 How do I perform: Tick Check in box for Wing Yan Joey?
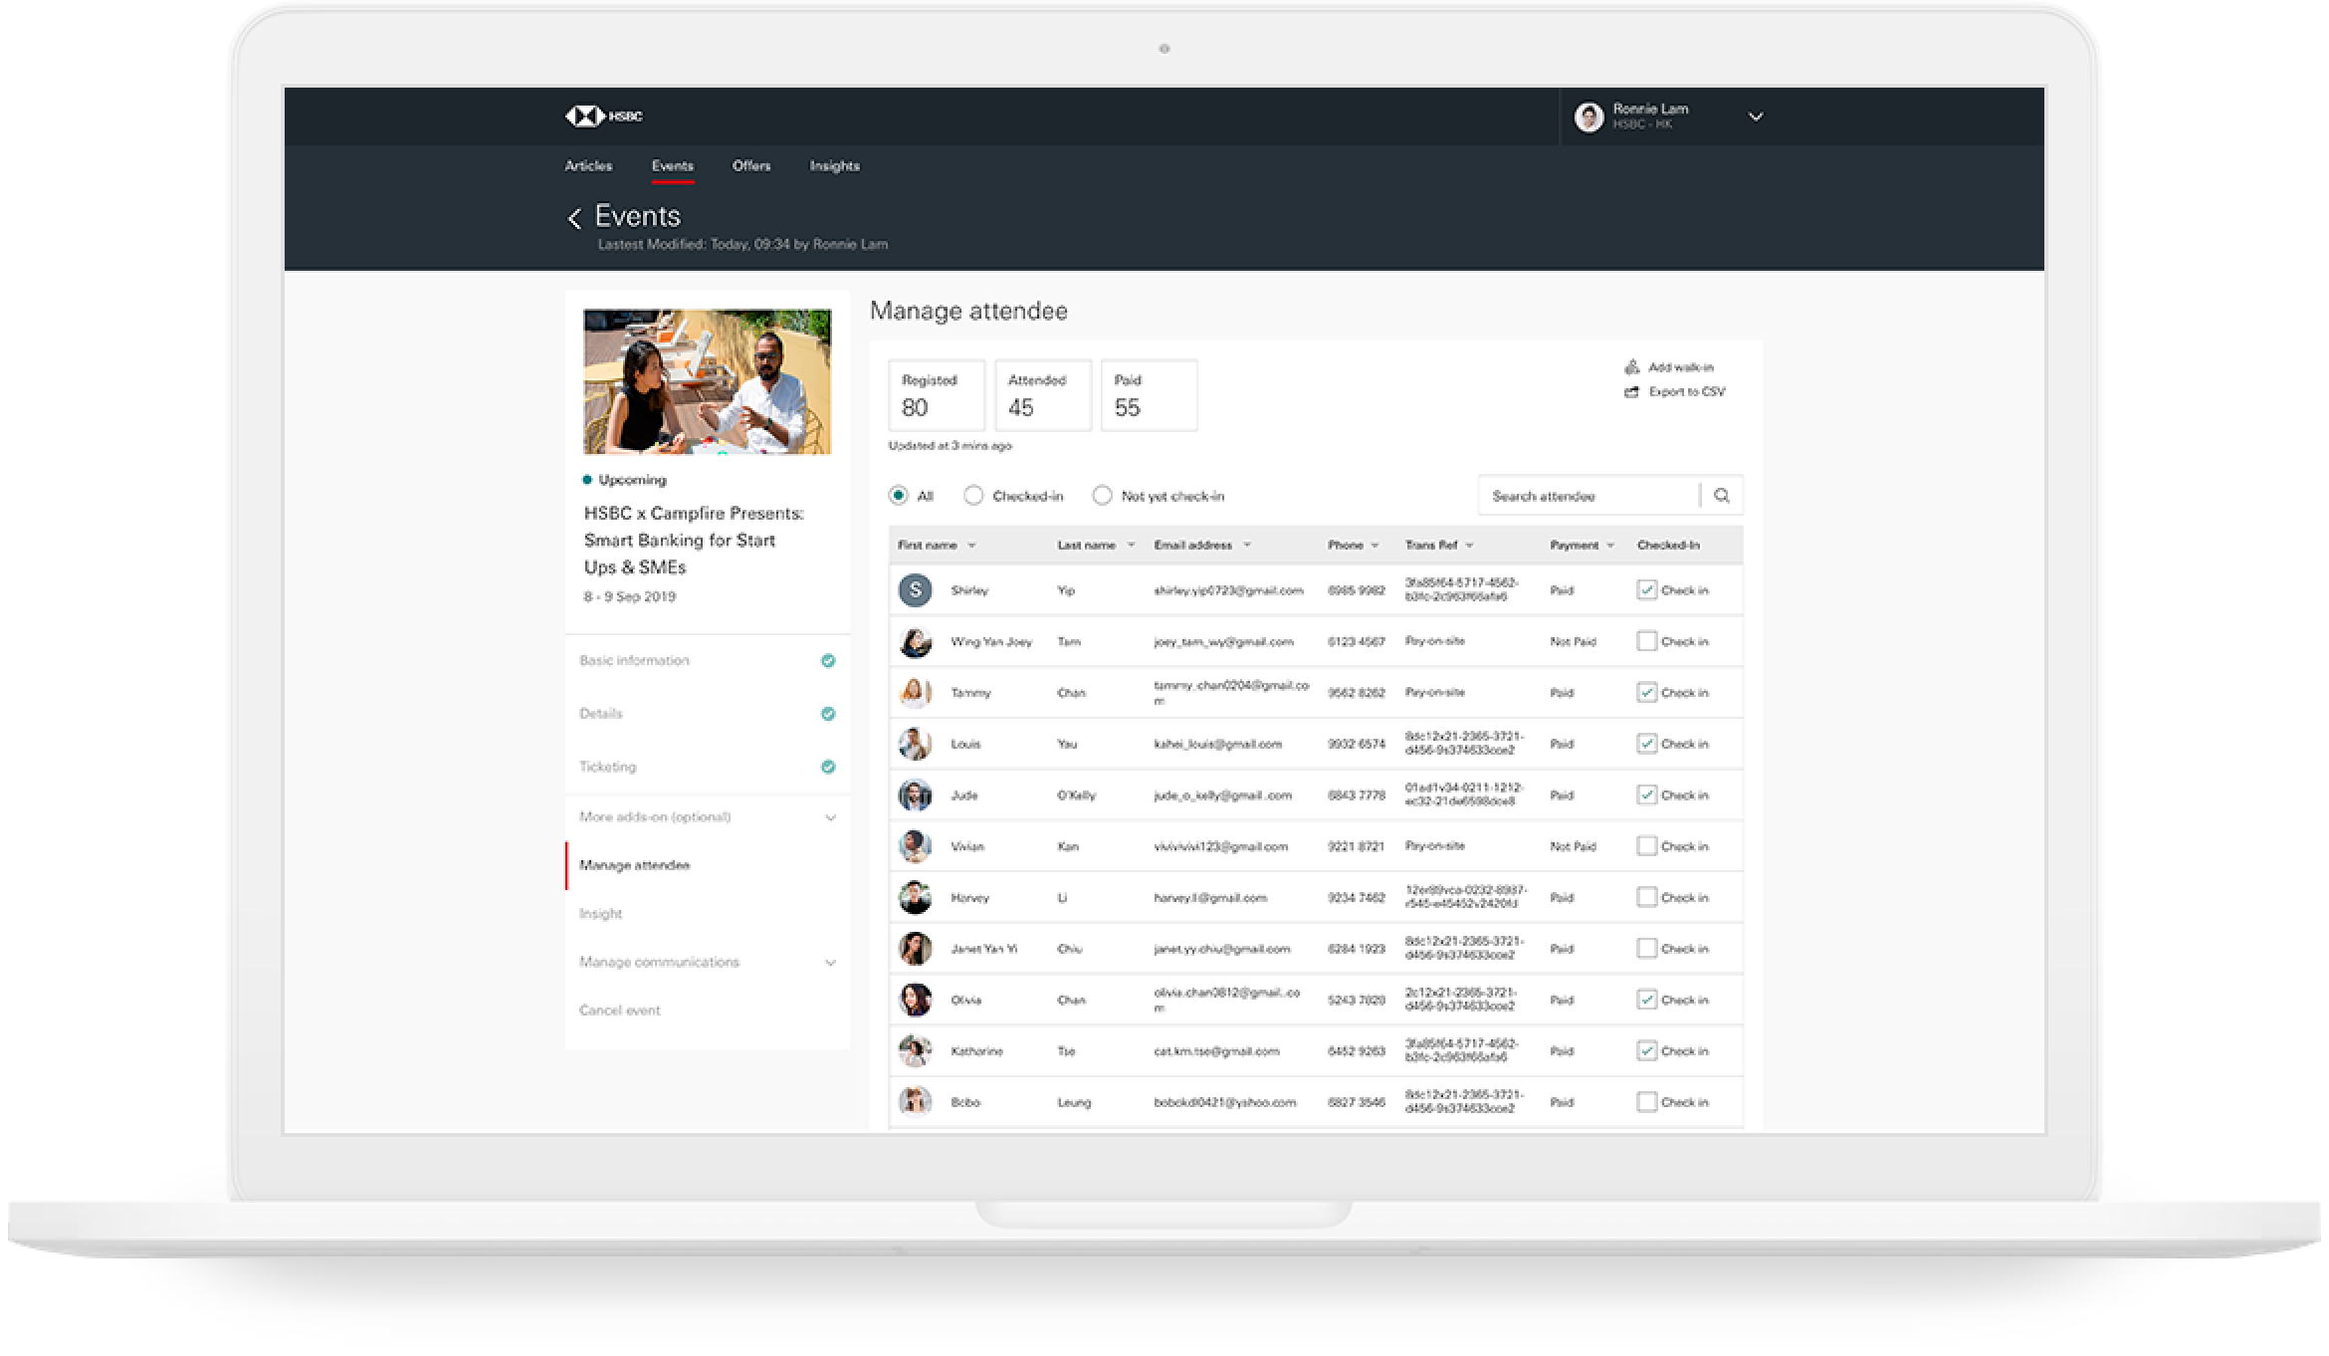pos(1646,642)
